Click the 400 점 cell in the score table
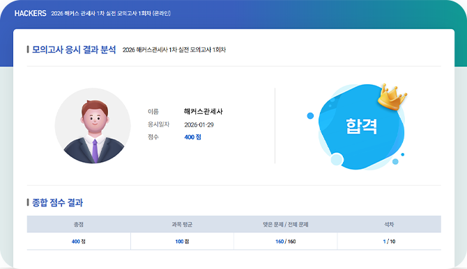The image size is (467, 269). (x=79, y=241)
